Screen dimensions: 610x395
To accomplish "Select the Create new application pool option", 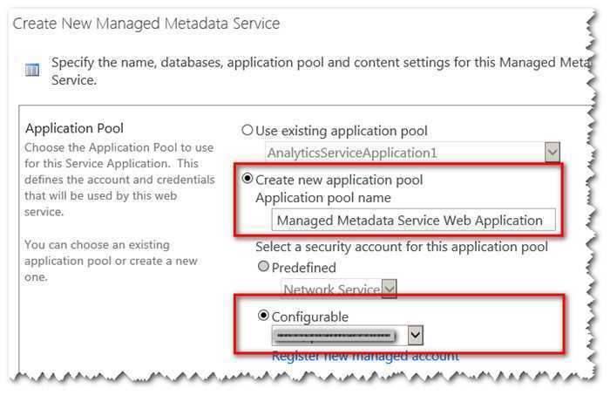I will point(247,180).
